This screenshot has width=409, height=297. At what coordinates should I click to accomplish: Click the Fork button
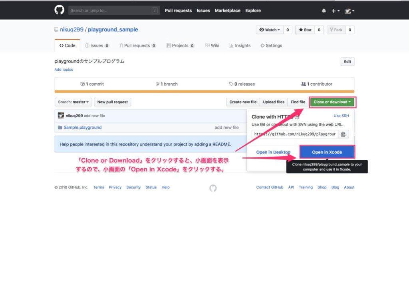point(336,30)
